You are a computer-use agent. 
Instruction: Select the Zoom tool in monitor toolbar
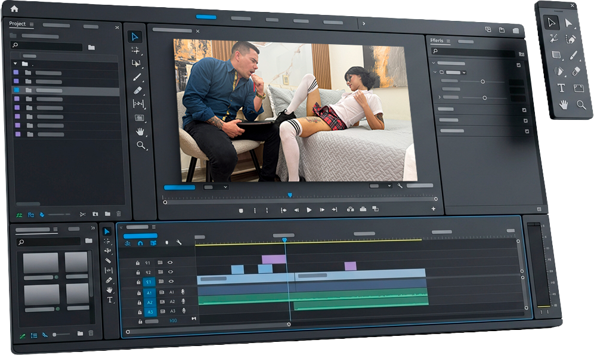pos(141,145)
